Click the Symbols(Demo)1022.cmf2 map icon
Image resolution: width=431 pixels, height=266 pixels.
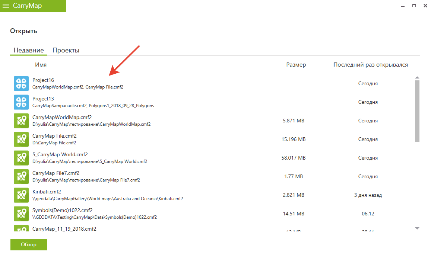[21, 214]
